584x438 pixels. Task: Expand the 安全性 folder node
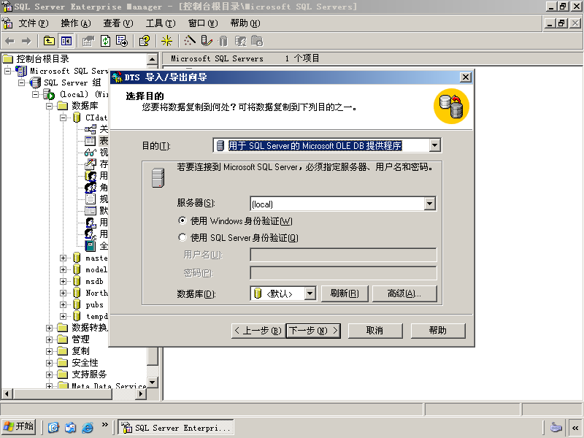49,363
